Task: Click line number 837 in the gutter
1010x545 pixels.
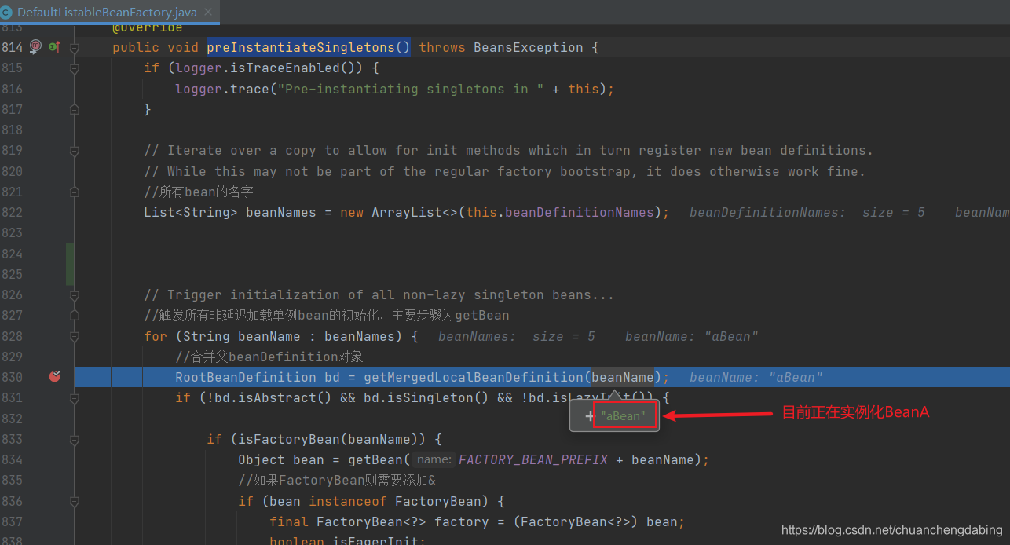Action: (x=12, y=521)
